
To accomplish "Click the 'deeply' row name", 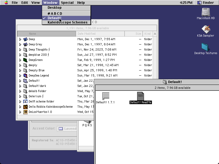I will (x=33, y=65).
